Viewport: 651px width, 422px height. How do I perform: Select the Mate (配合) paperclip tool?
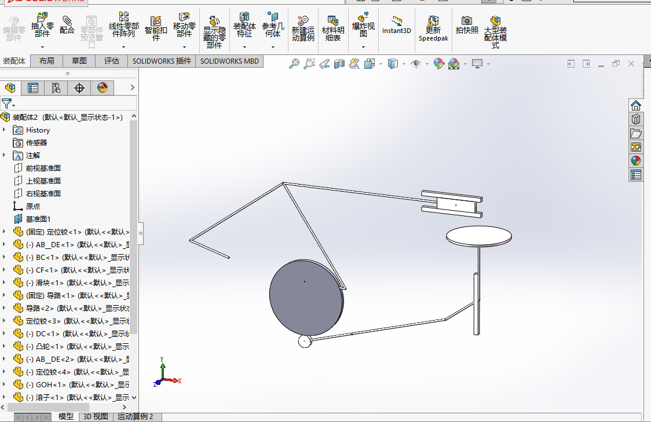67,25
